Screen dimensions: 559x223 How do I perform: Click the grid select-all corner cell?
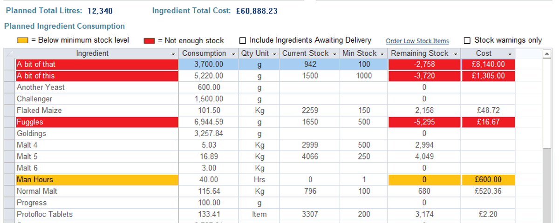point(9,53)
